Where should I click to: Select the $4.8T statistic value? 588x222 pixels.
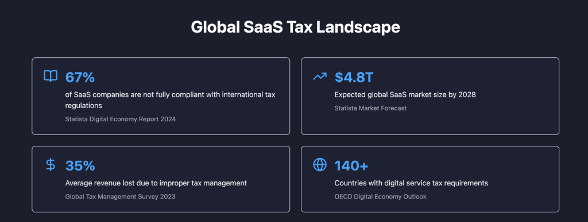354,77
